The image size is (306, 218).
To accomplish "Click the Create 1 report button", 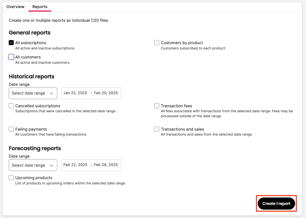I will click(x=276, y=204).
